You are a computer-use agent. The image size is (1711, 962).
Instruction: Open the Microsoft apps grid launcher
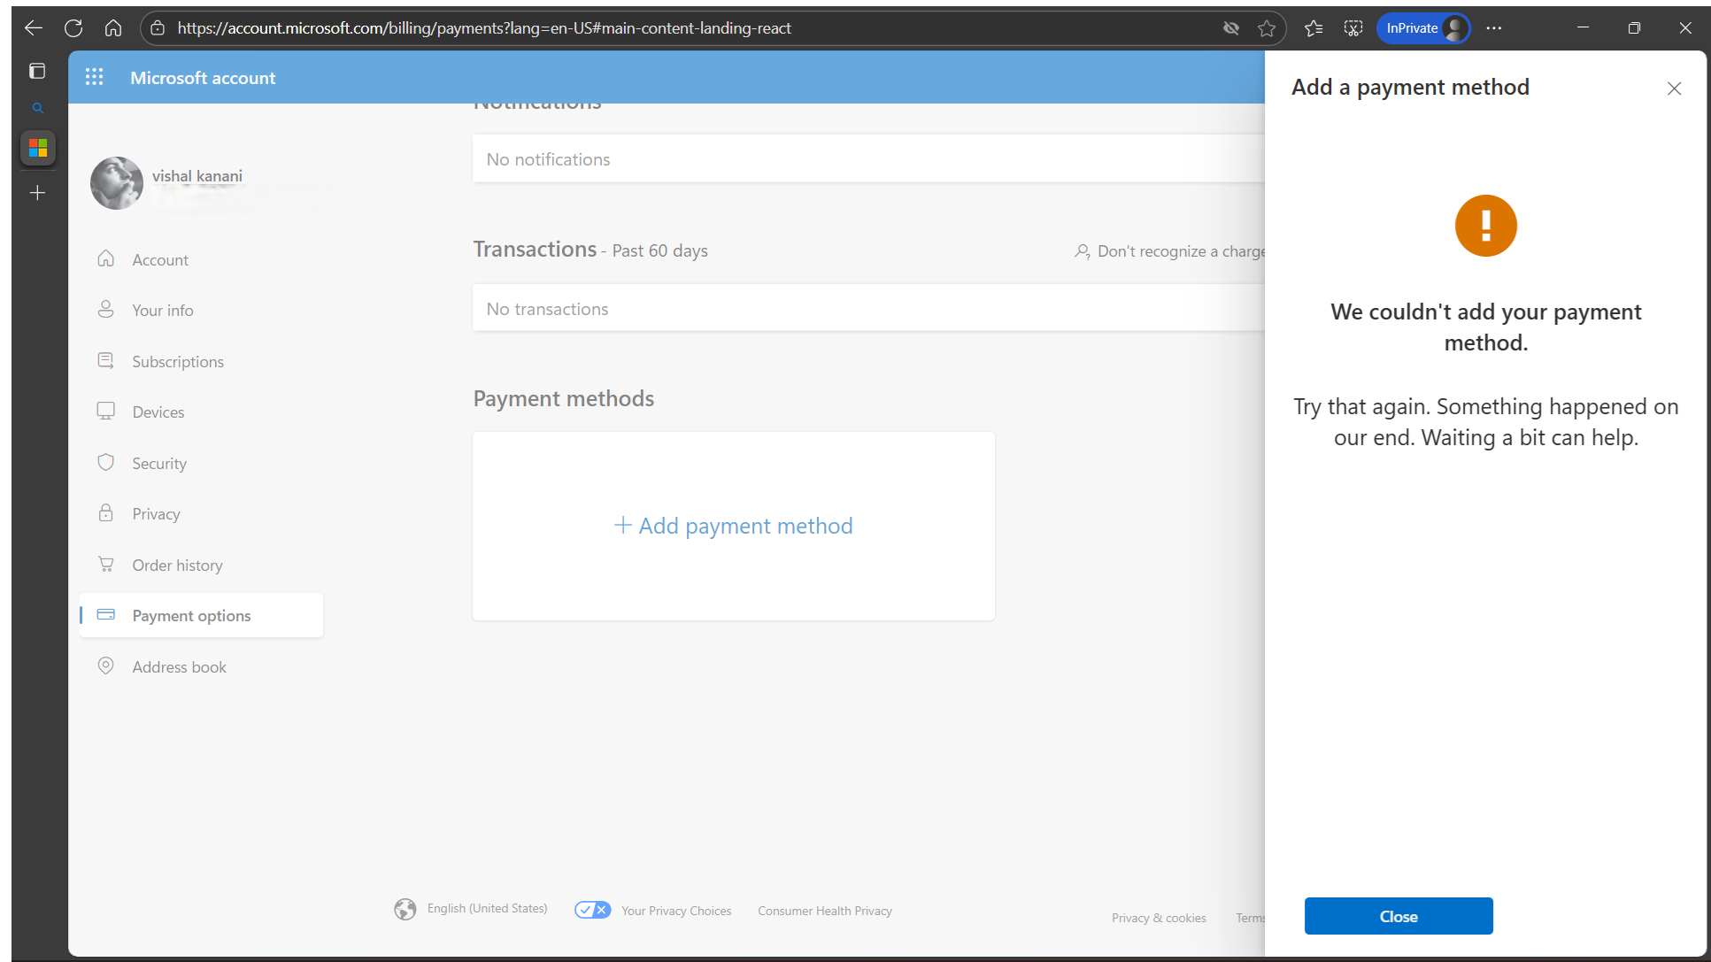click(x=94, y=77)
